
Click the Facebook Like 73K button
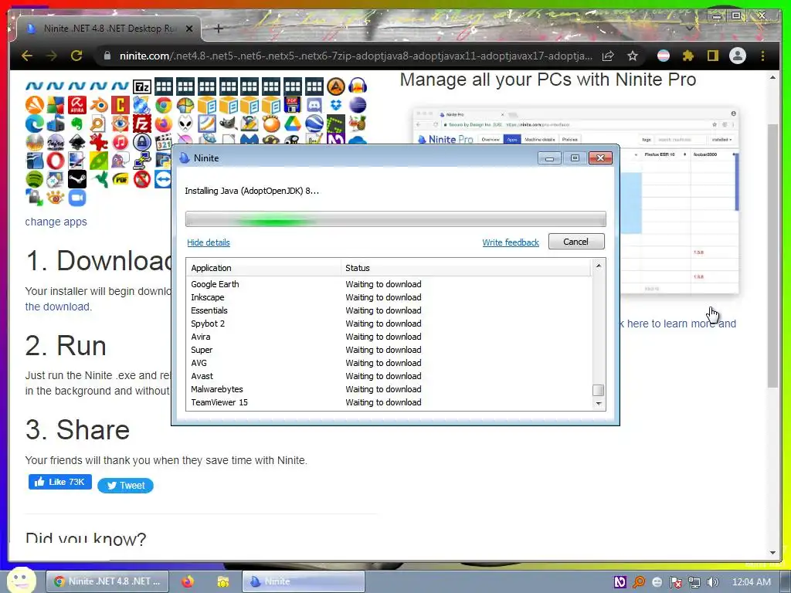pyautogui.click(x=60, y=482)
